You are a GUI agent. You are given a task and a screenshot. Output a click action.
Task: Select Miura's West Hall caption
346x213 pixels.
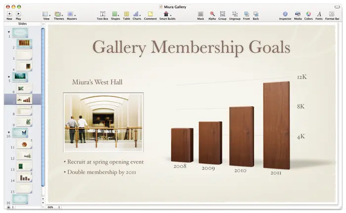coord(97,83)
